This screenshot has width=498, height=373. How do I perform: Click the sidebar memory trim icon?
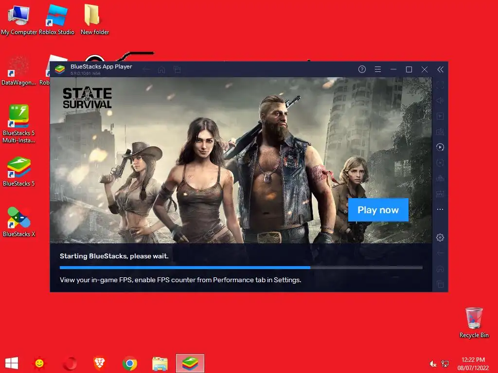[440, 178]
